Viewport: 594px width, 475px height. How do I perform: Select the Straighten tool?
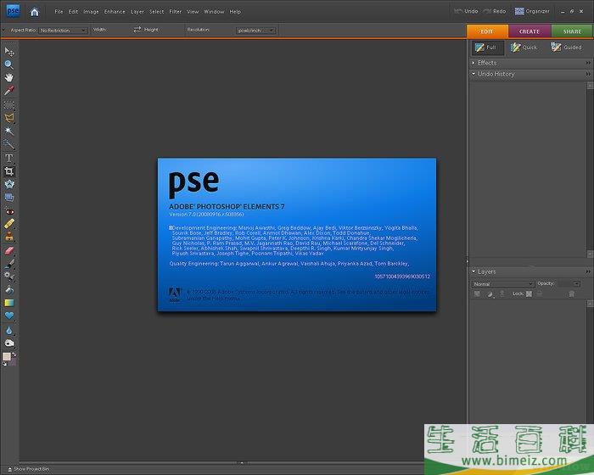click(9, 198)
